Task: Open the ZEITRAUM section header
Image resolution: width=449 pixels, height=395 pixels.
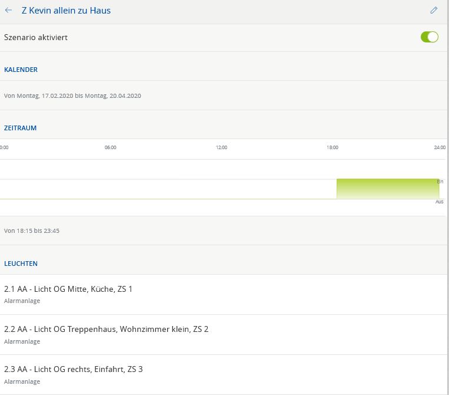Action: point(21,127)
